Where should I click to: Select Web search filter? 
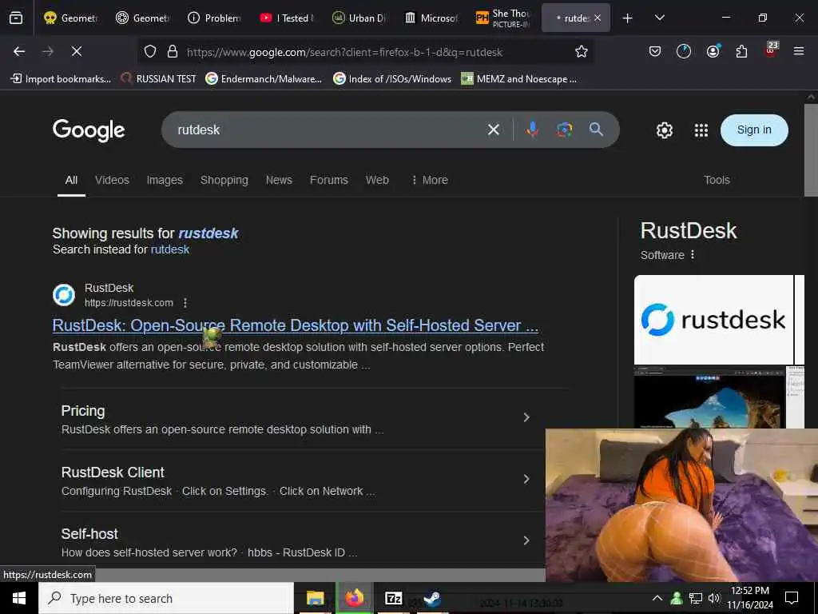pyautogui.click(x=377, y=180)
